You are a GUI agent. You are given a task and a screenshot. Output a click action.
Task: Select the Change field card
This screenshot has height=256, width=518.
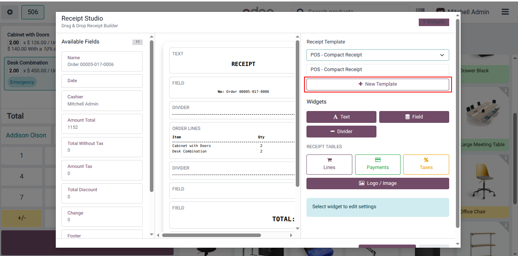(x=102, y=217)
